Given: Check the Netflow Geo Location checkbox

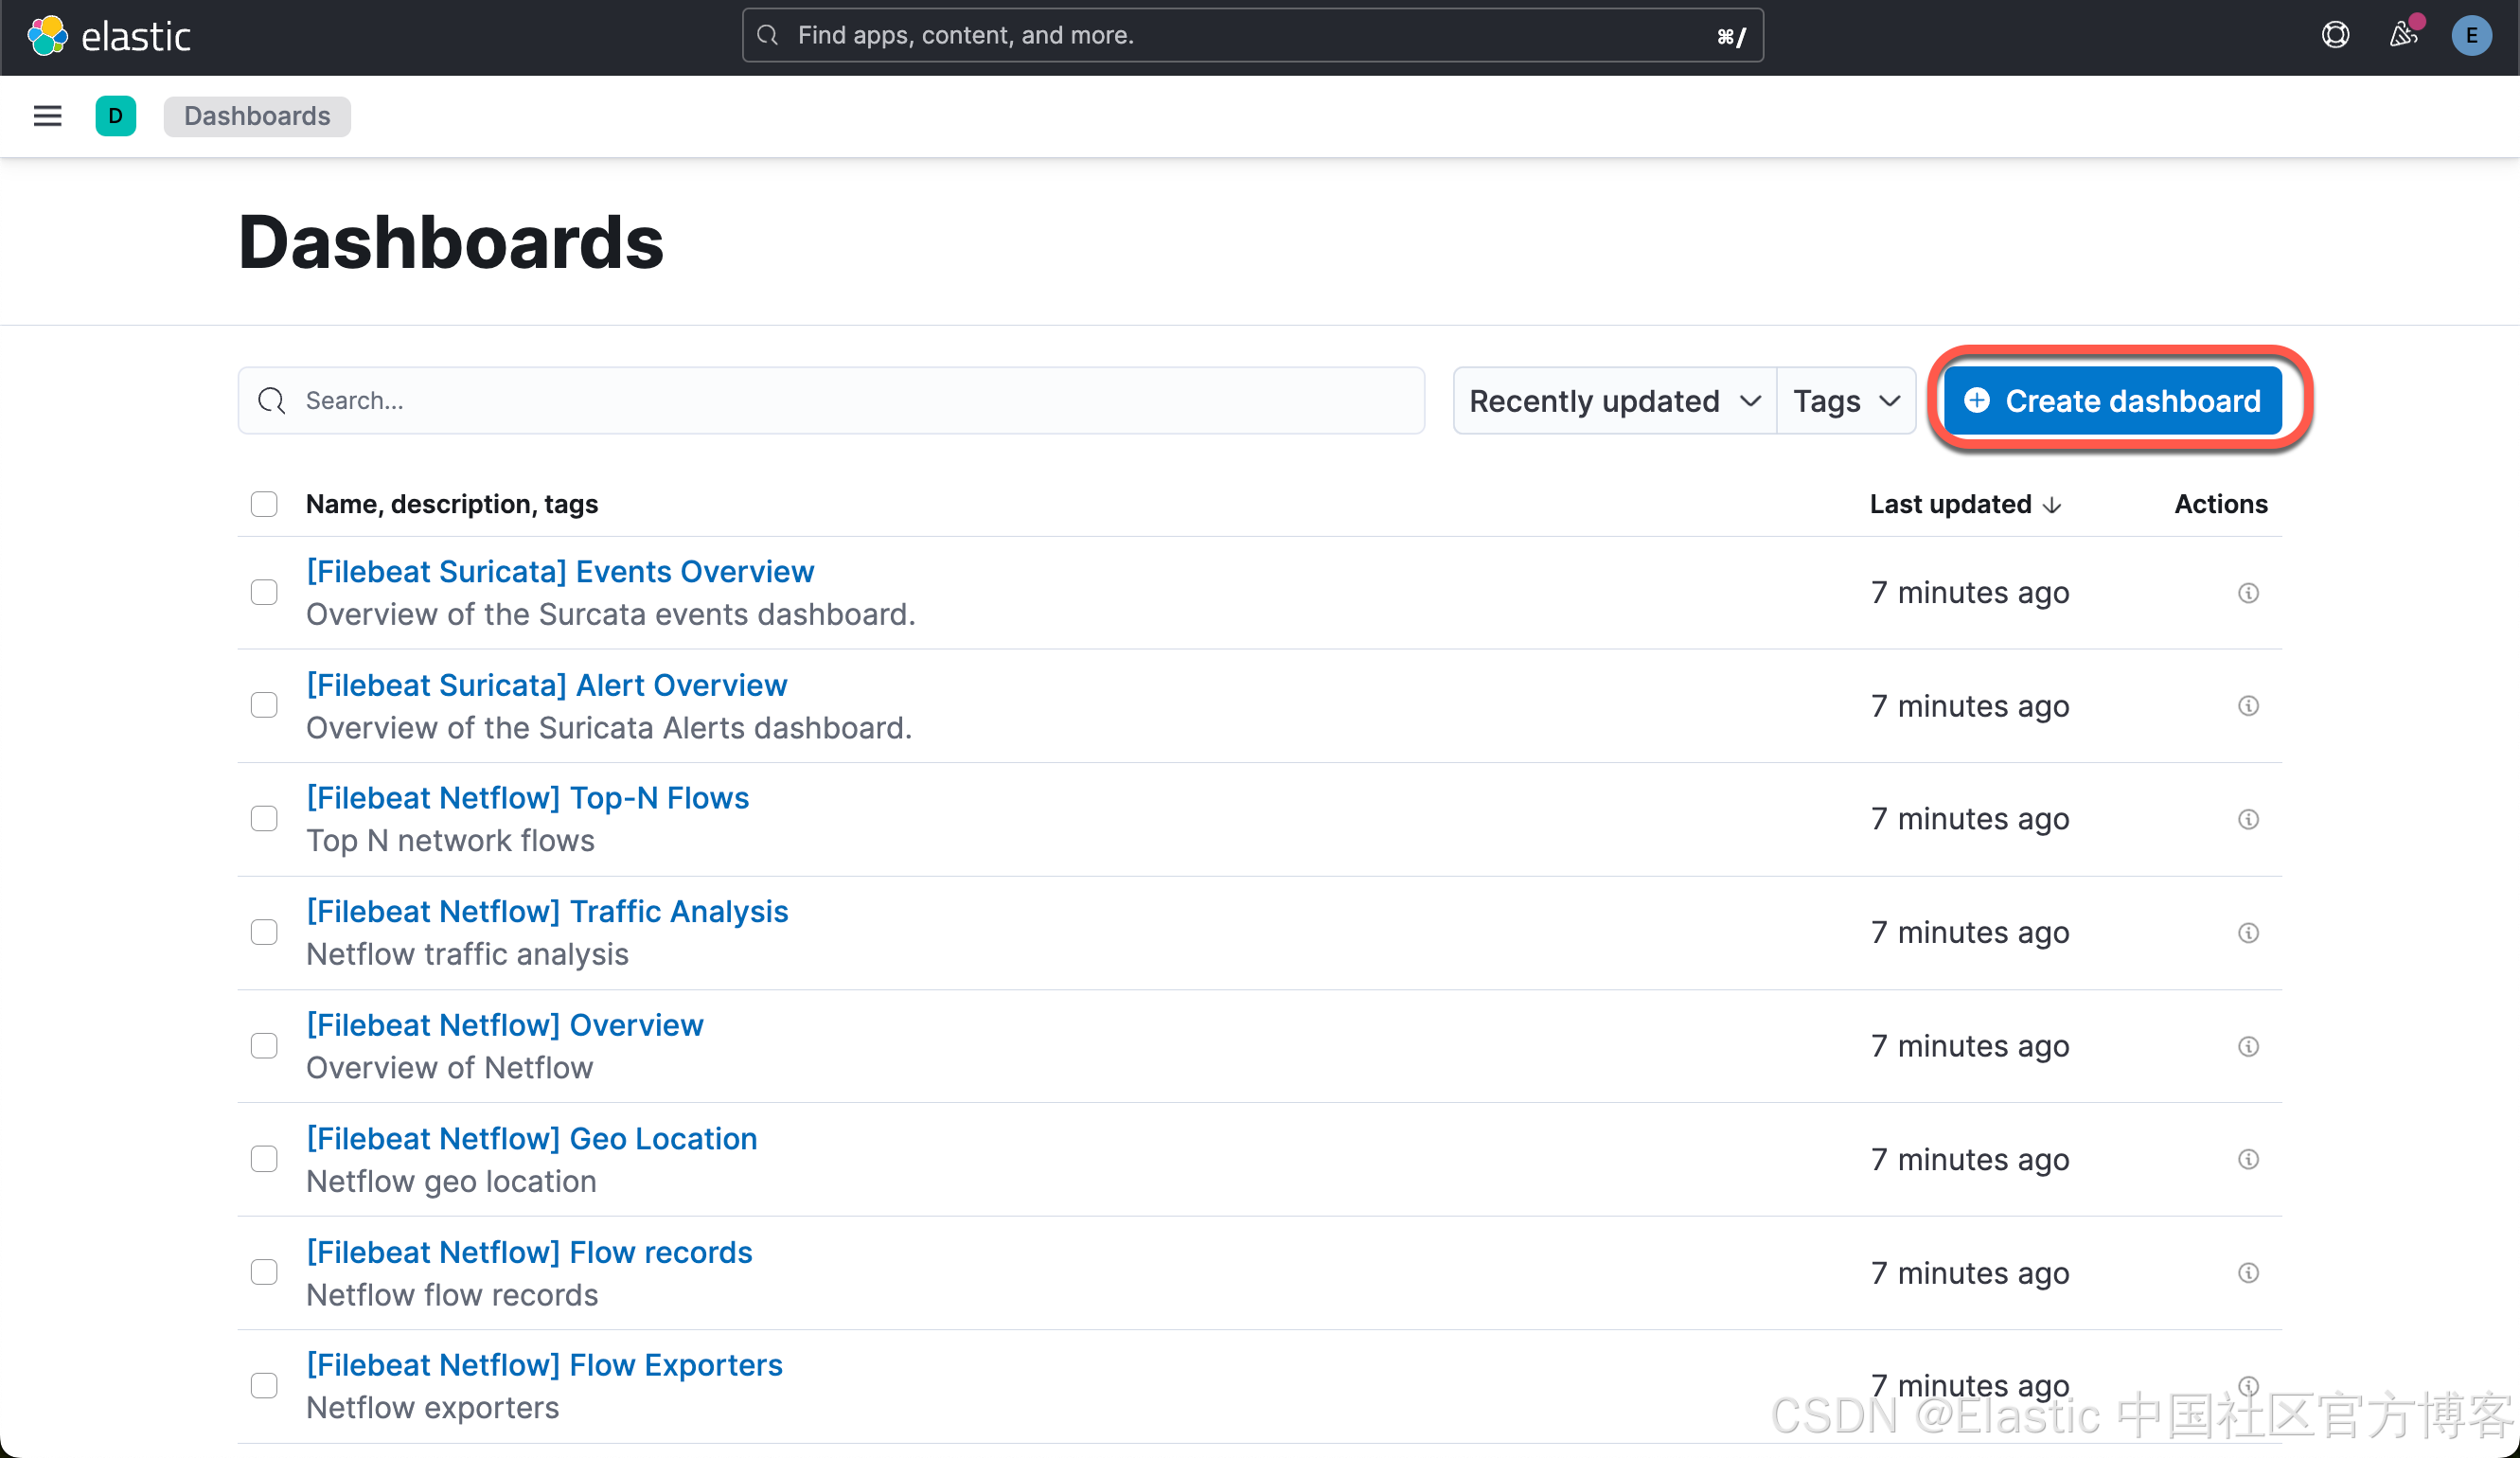Looking at the screenshot, I should 264,1158.
